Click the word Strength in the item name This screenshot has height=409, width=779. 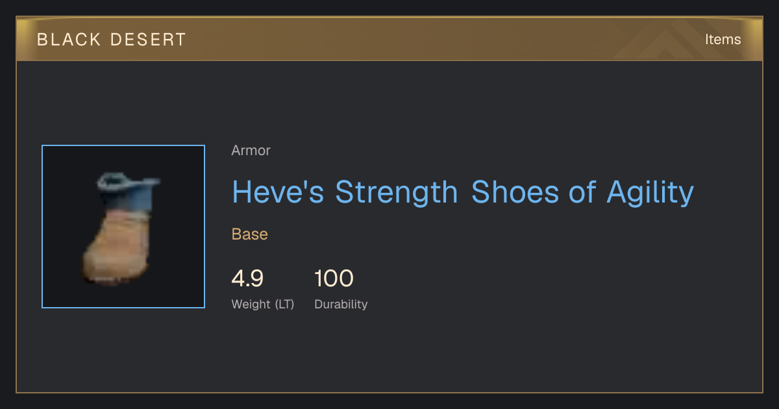(x=397, y=192)
